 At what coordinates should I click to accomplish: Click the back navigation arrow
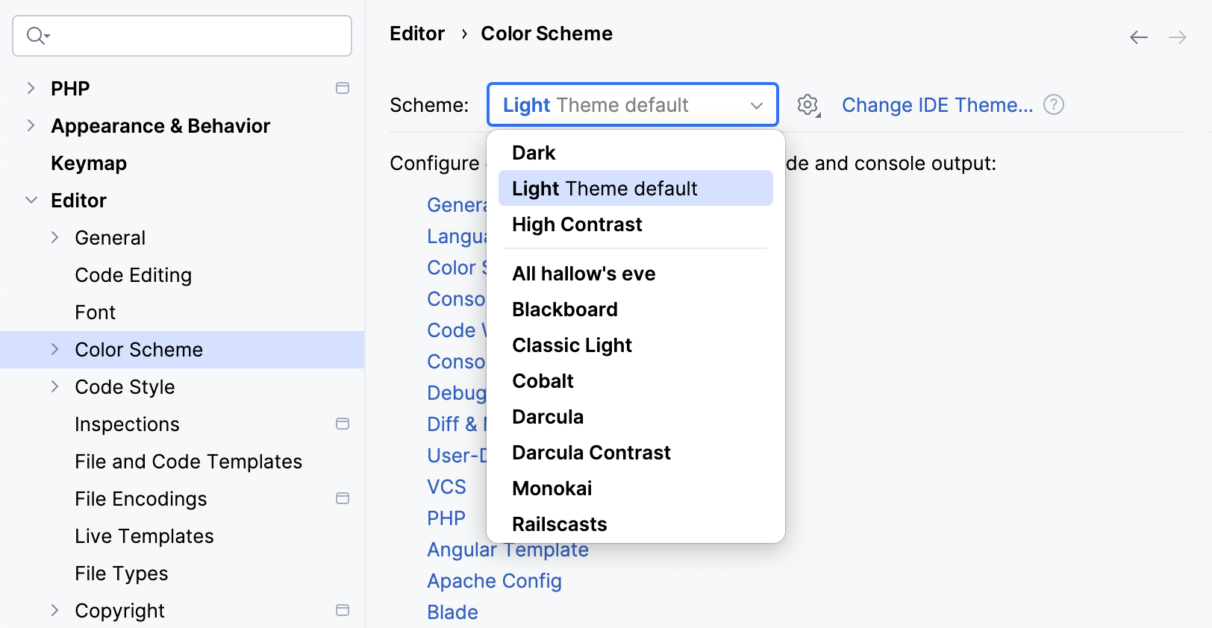(x=1139, y=36)
